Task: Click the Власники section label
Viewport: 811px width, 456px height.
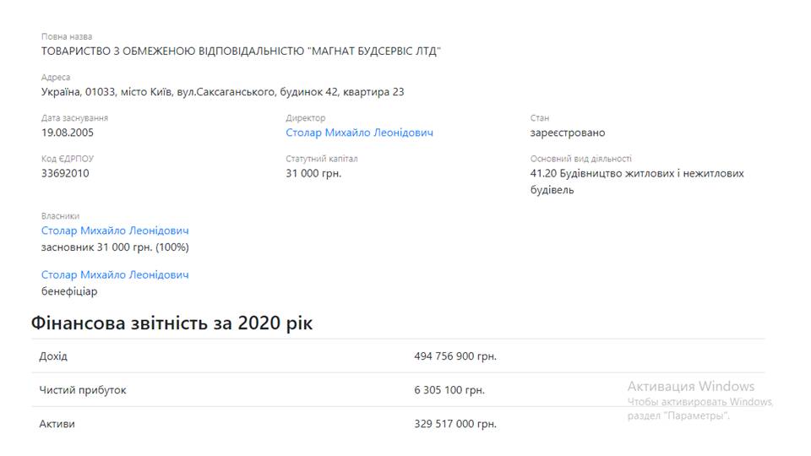Action: coord(61,215)
